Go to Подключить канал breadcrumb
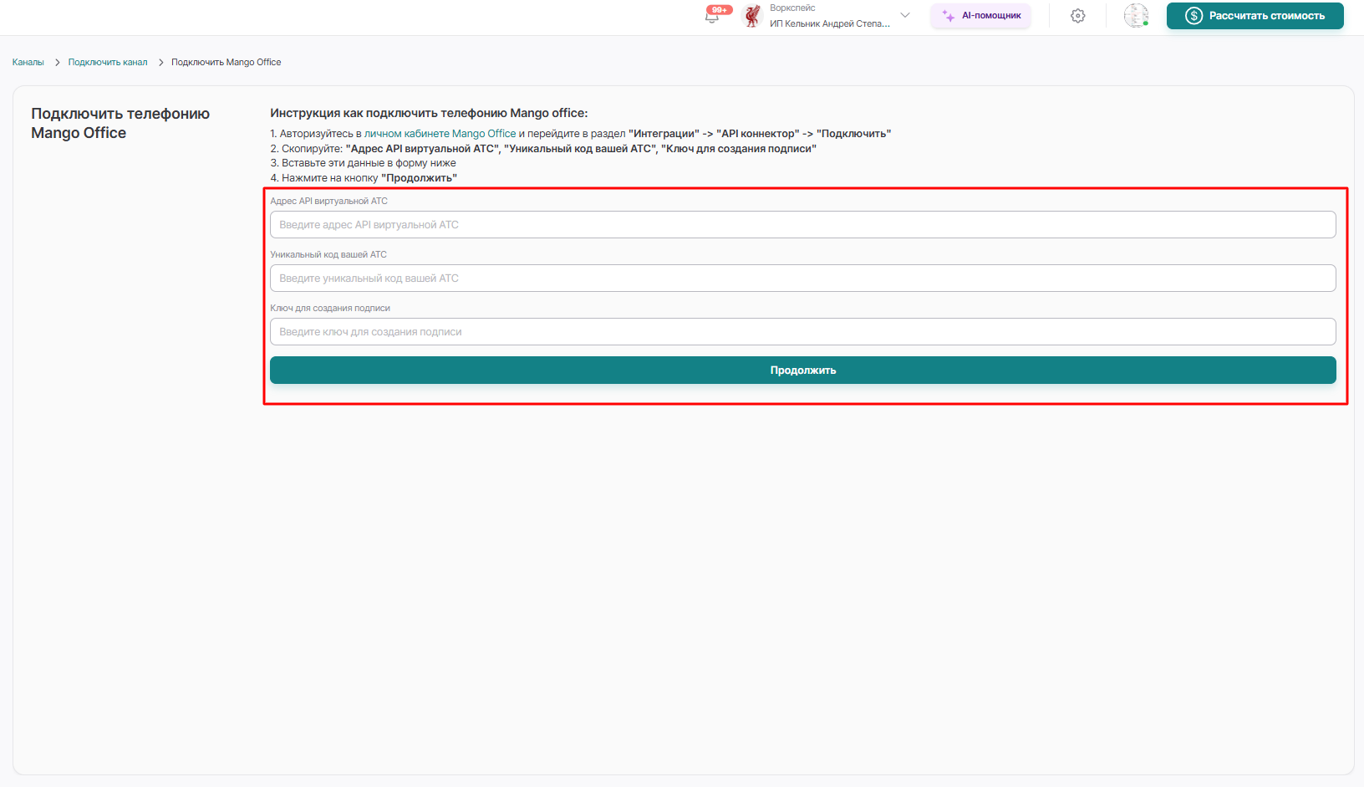 pos(108,63)
